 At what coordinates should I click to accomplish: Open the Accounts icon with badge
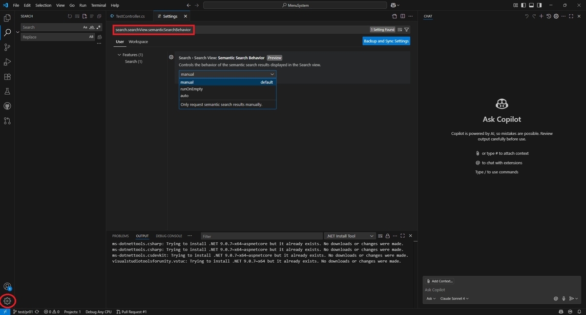point(7,287)
